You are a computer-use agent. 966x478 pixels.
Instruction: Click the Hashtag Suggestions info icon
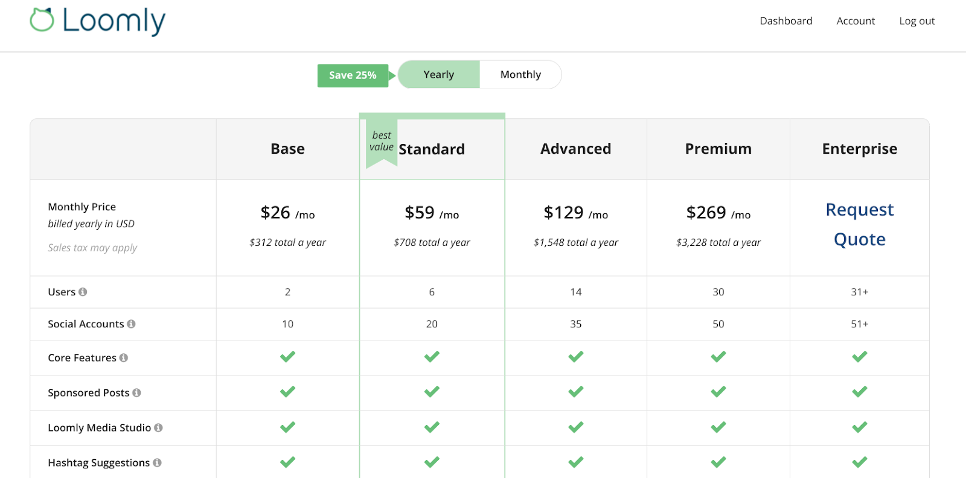(x=157, y=462)
